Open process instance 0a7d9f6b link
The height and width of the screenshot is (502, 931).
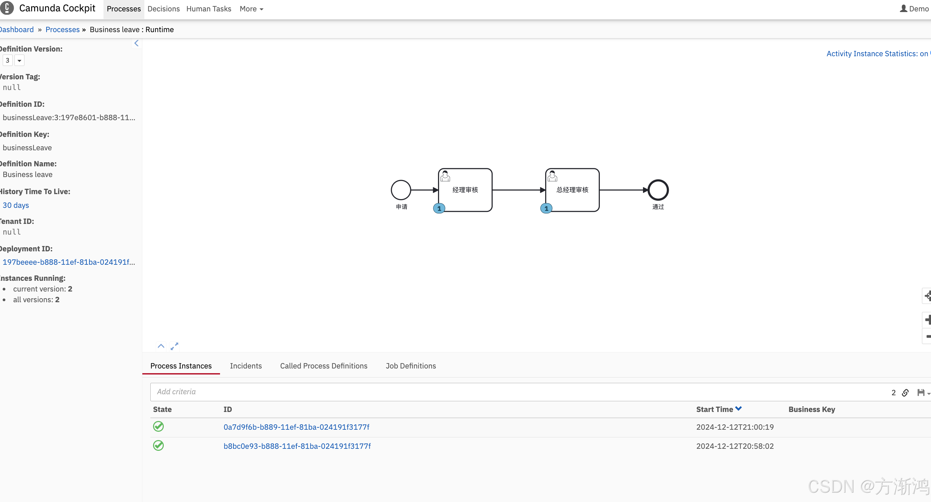coord(296,427)
